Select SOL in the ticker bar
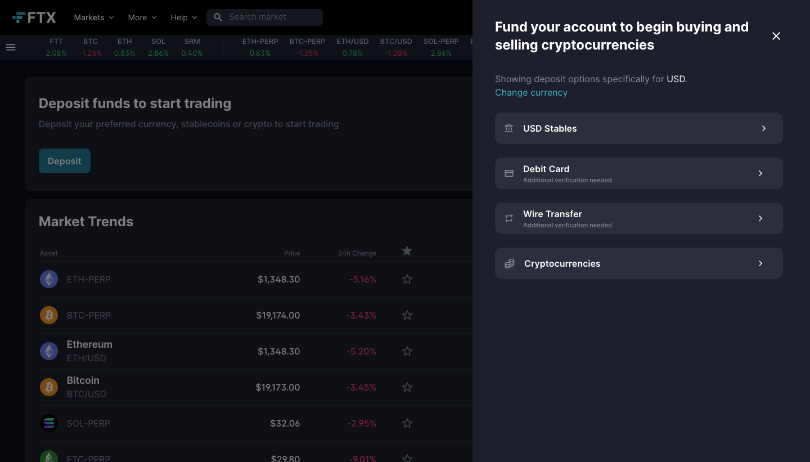The image size is (810, 462). point(159,47)
